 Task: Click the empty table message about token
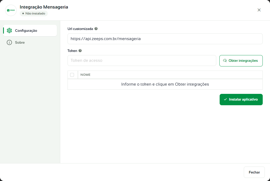pyautogui.click(x=165, y=84)
